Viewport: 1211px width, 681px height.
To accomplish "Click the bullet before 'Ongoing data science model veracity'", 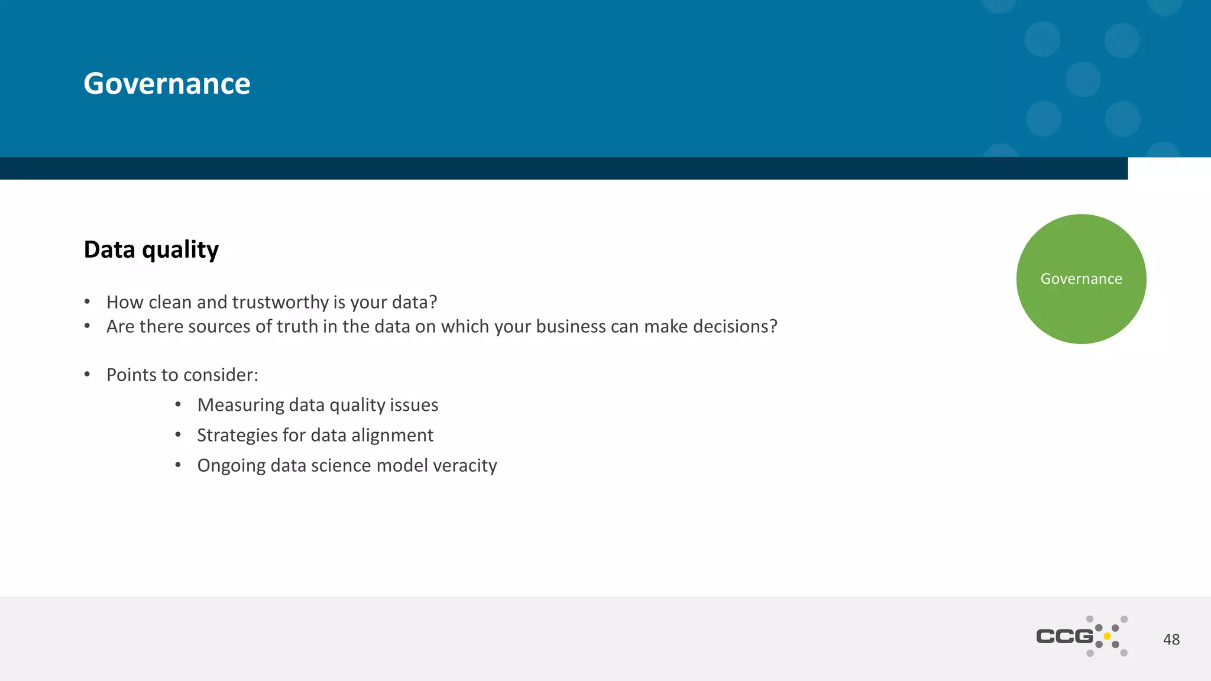I will (x=178, y=465).
